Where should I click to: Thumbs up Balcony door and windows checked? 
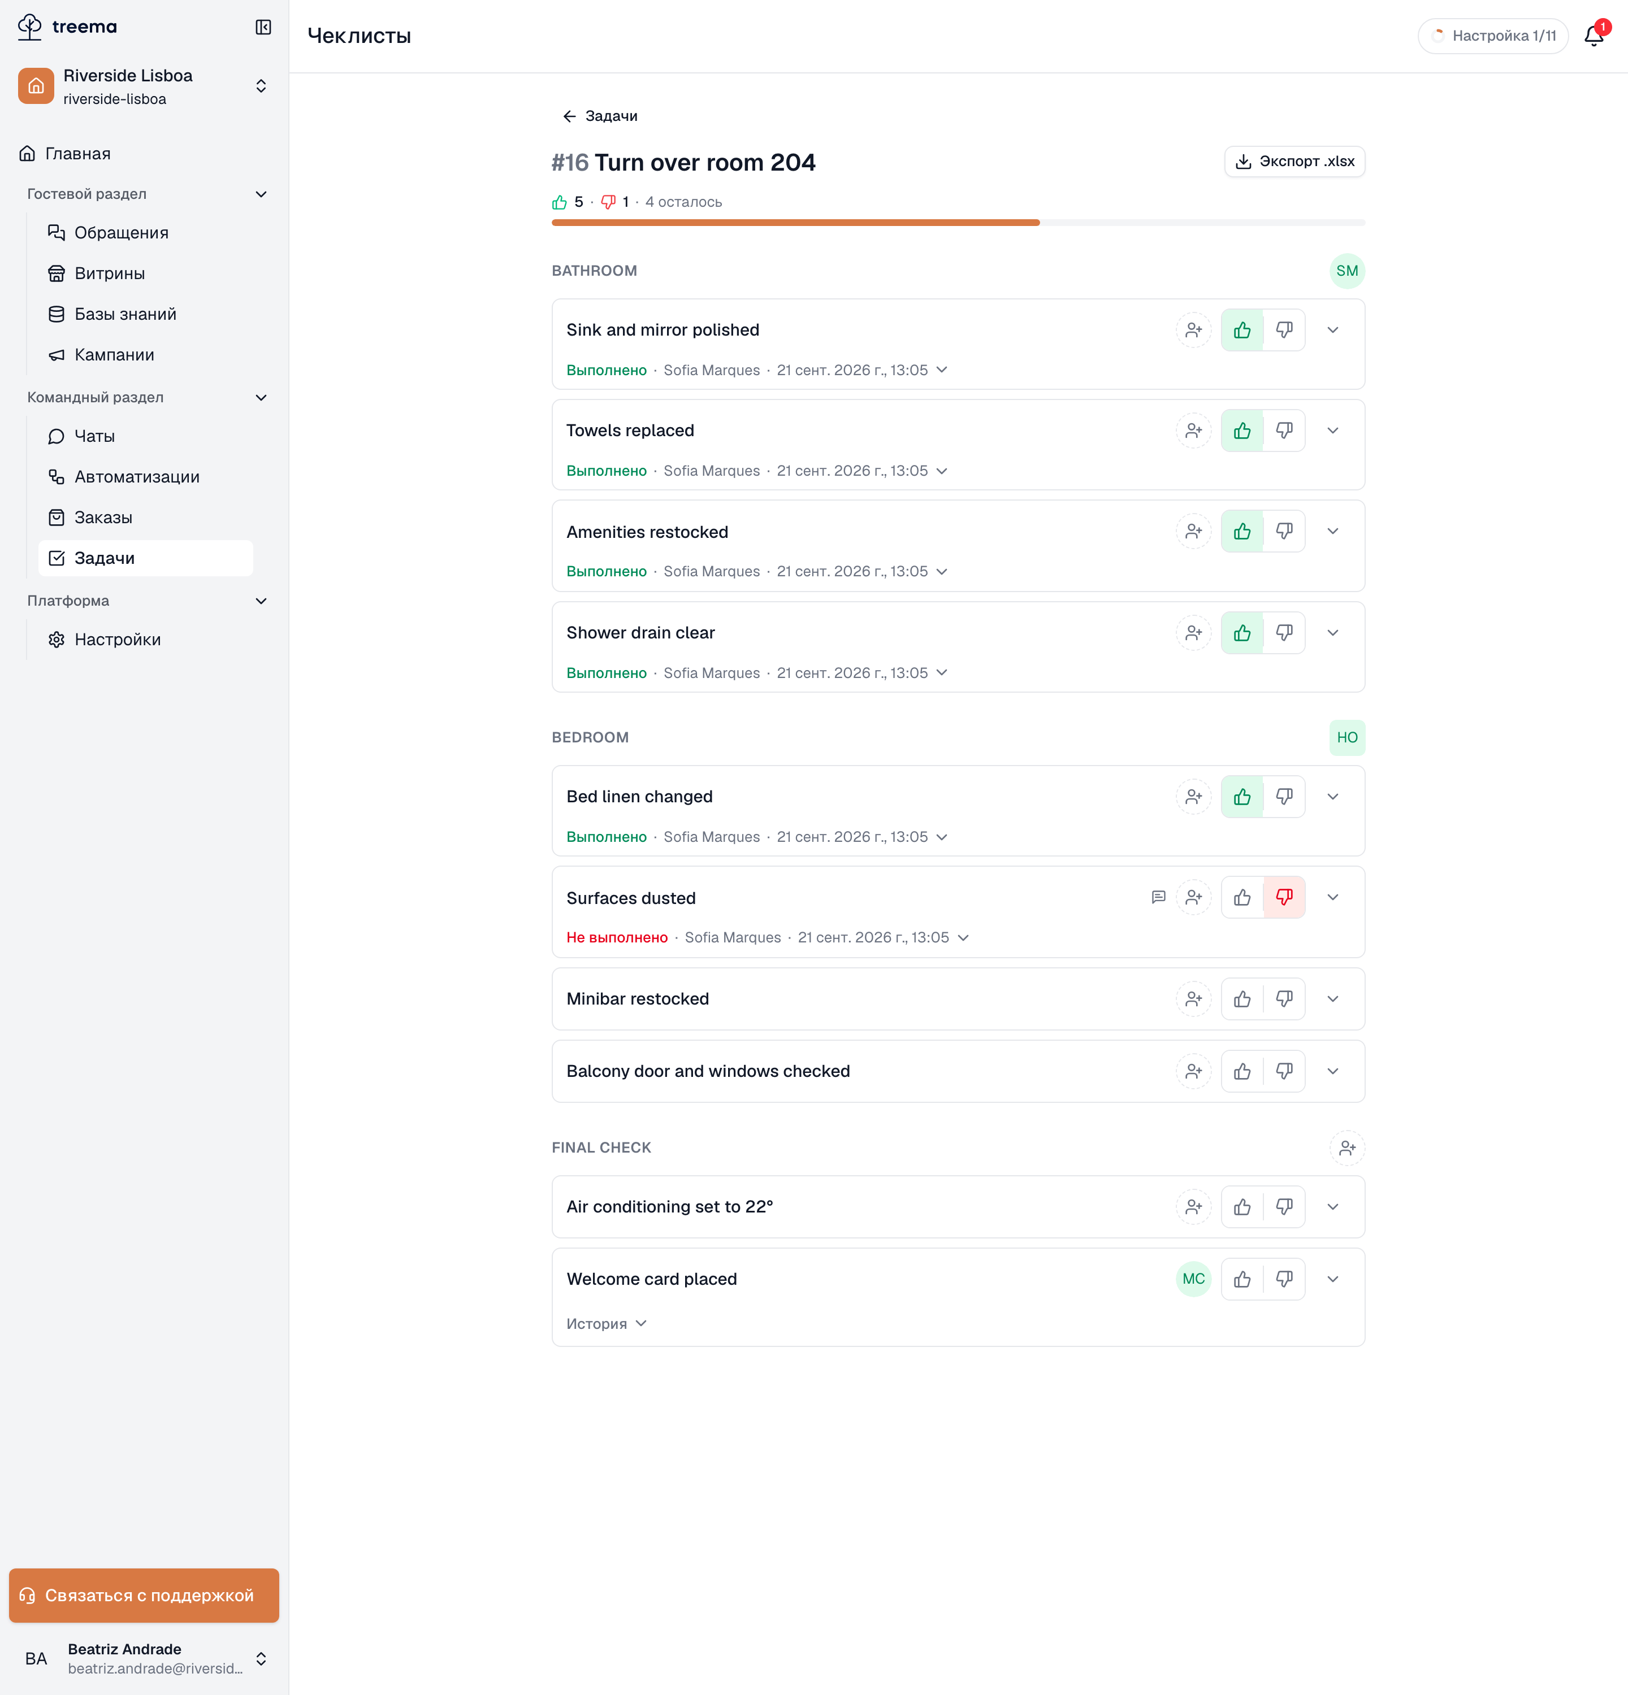1242,1071
